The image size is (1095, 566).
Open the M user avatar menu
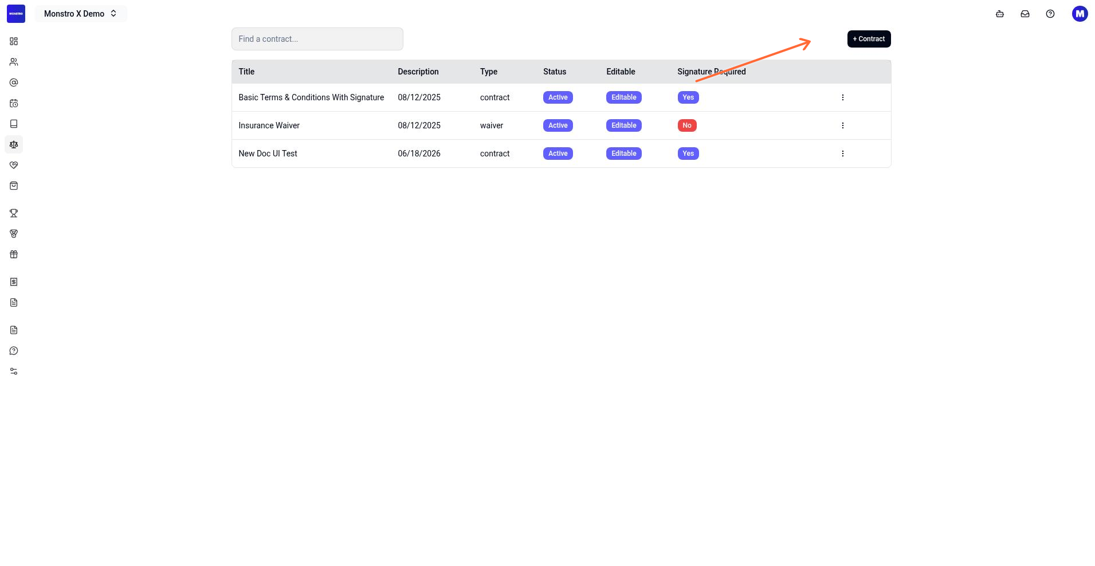click(1080, 14)
